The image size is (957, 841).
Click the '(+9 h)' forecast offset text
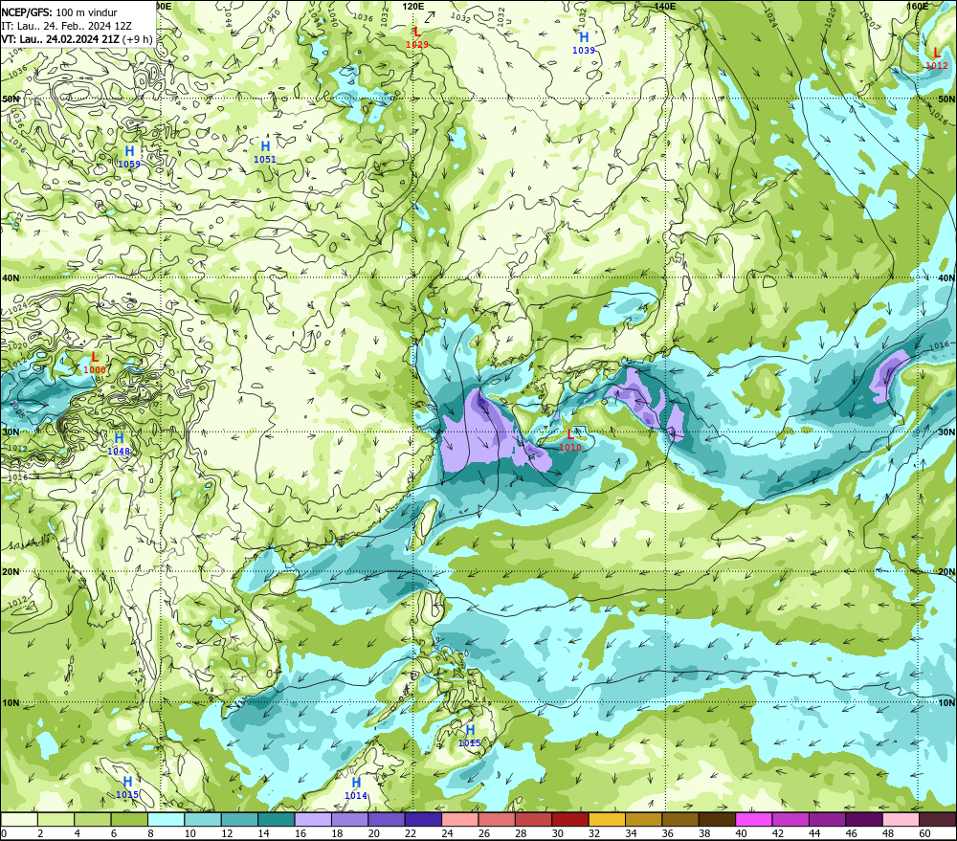coord(137,39)
